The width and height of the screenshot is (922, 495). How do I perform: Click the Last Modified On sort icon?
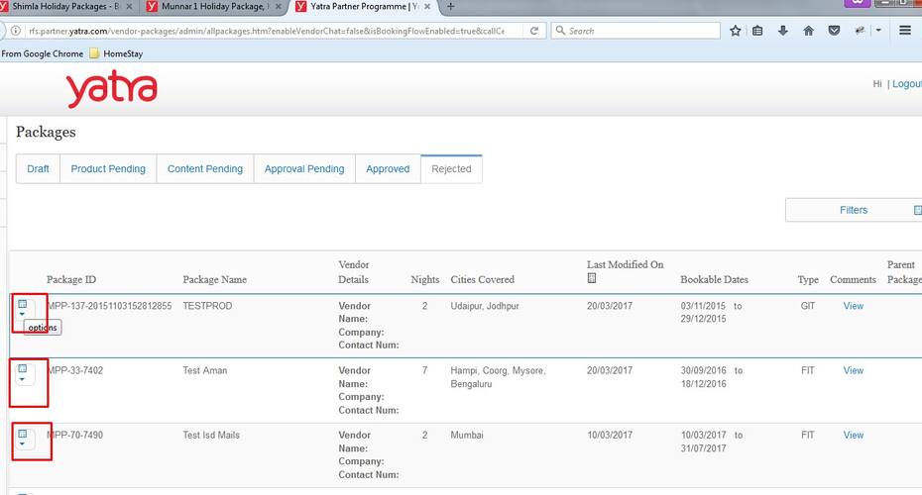tap(592, 278)
